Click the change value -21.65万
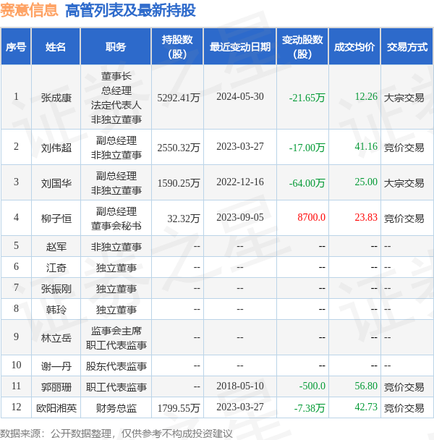The height and width of the screenshot is (440, 434). click(307, 98)
